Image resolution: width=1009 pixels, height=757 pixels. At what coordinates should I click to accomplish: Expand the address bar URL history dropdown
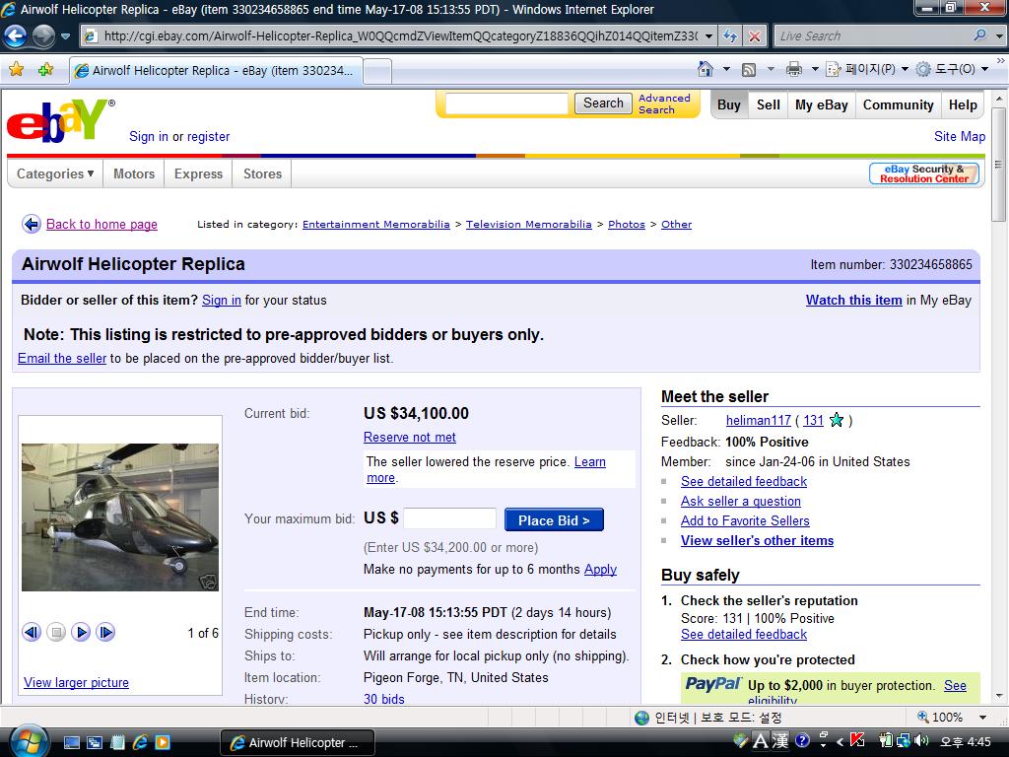708,36
